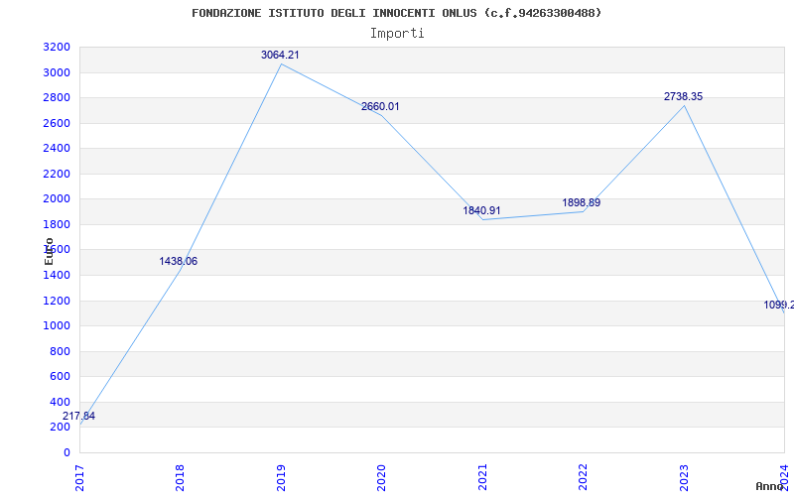The width and height of the screenshot is (794, 496).
Task: Click the chart title FONDAZIONE ISTITUTO DEGLI INNOCENTI ONLUS
Action: 396,13
